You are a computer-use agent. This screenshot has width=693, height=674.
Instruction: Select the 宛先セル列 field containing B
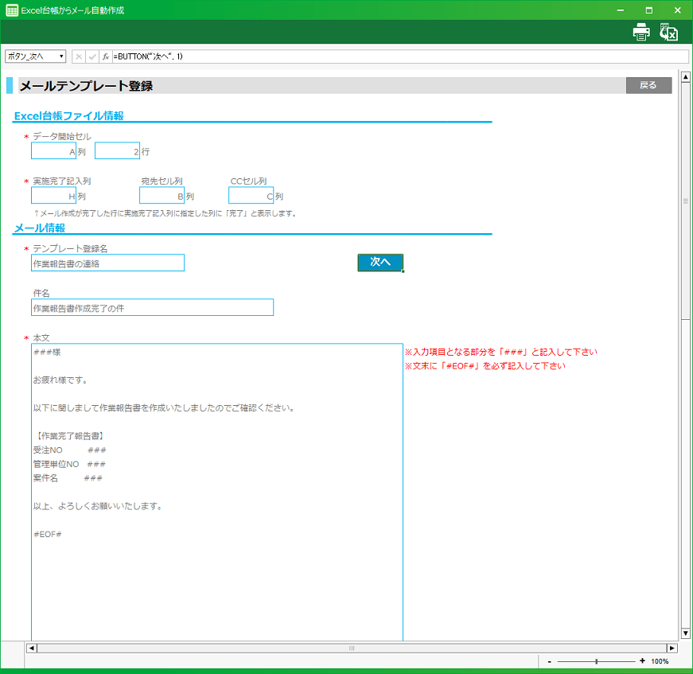(x=162, y=196)
